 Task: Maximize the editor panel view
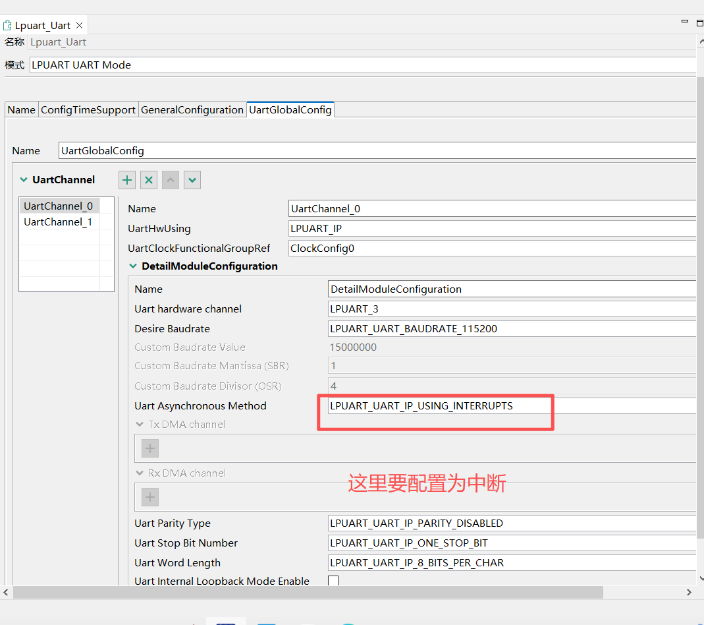pyautogui.click(x=700, y=23)
